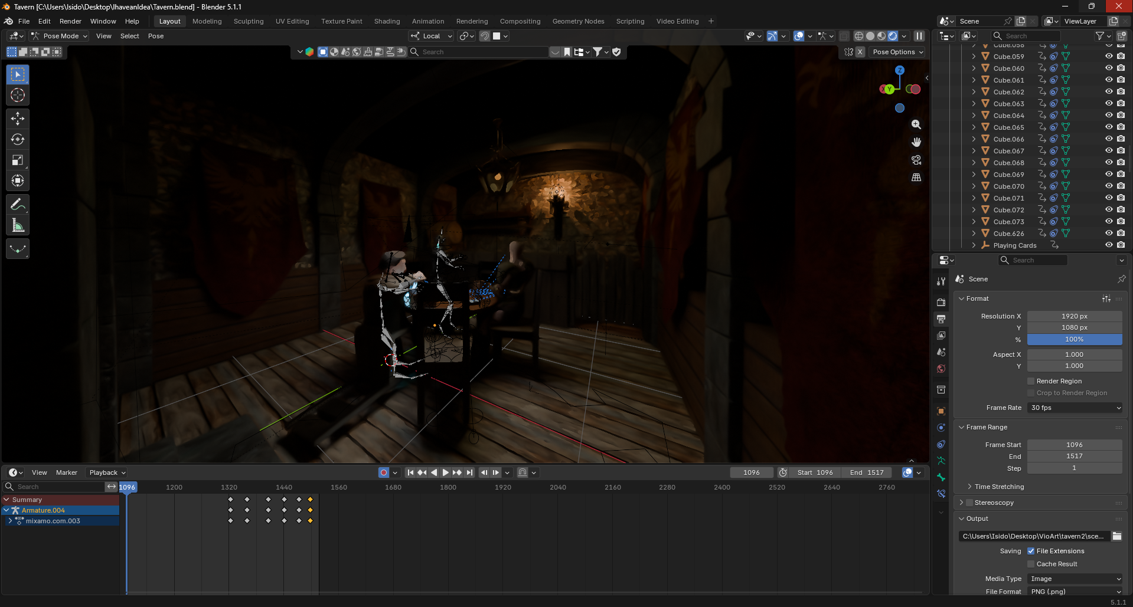Click the timeline channel search field
Screen dimensions: 1133x607
[x=54, y=487]
